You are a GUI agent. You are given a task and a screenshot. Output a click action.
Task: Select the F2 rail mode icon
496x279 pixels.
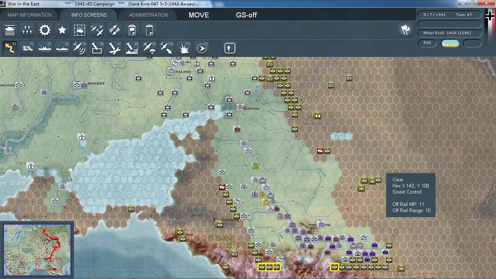tap(27, 48)
